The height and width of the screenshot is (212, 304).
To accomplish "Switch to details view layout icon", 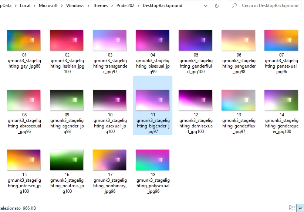I will click(x=292, y=208).
